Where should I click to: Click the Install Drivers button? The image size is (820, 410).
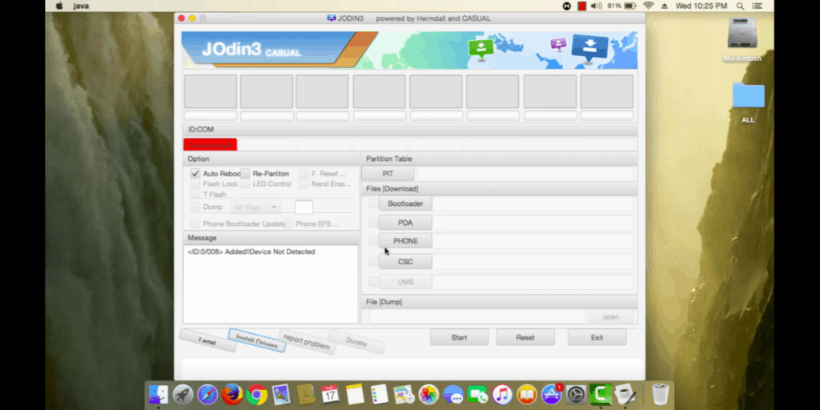point(256,341)
